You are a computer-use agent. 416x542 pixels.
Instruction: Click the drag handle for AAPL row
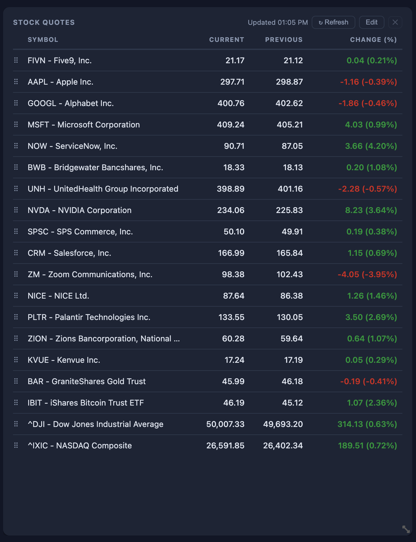(16, 82)
